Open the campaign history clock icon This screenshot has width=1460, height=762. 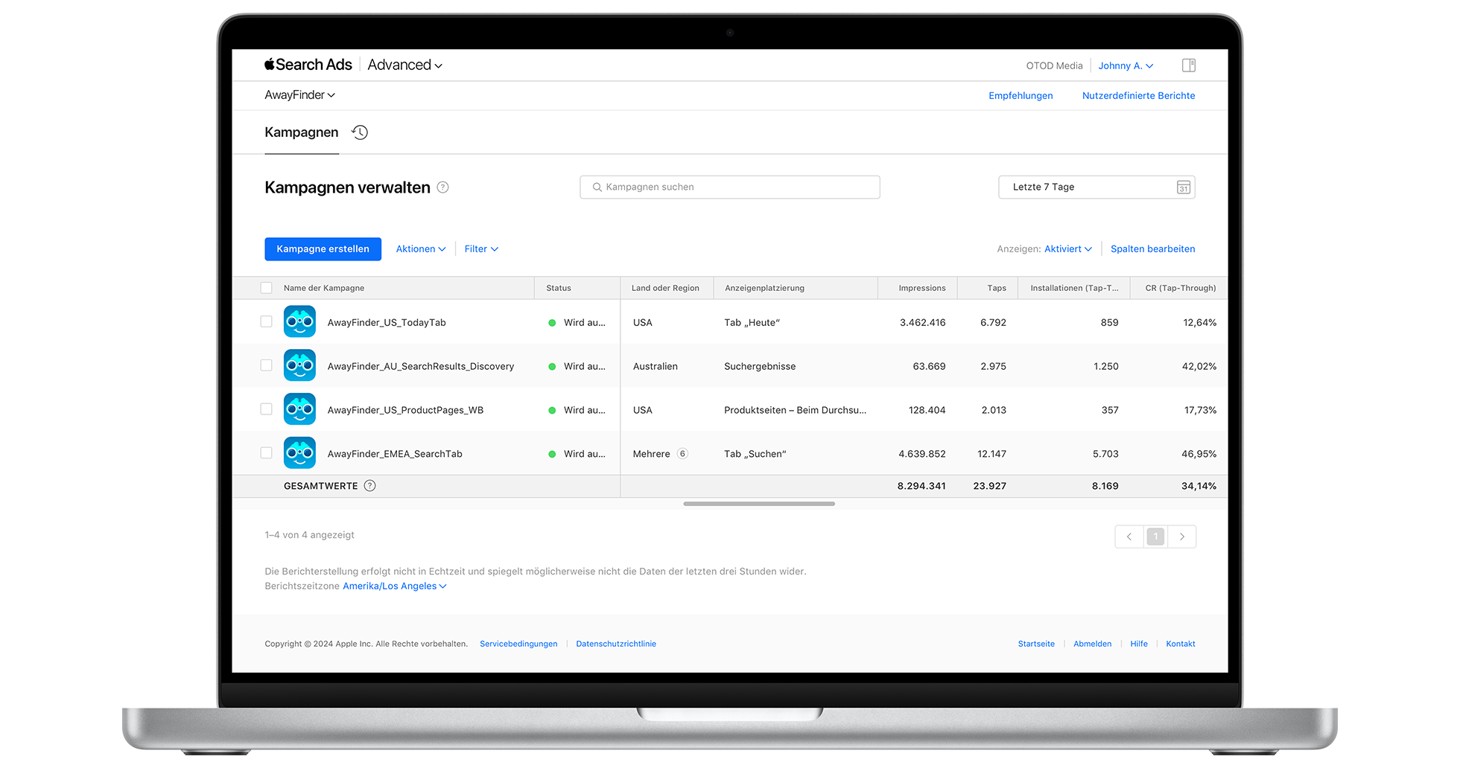coord(360,132)
